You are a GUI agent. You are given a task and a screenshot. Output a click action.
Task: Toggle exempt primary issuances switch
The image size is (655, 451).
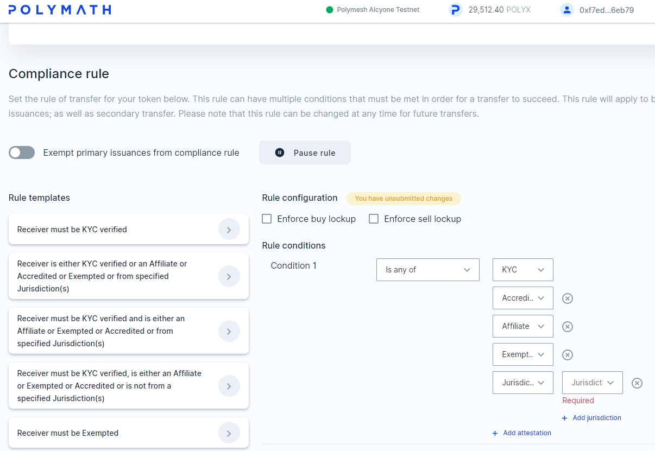click(x=22, y=153)
